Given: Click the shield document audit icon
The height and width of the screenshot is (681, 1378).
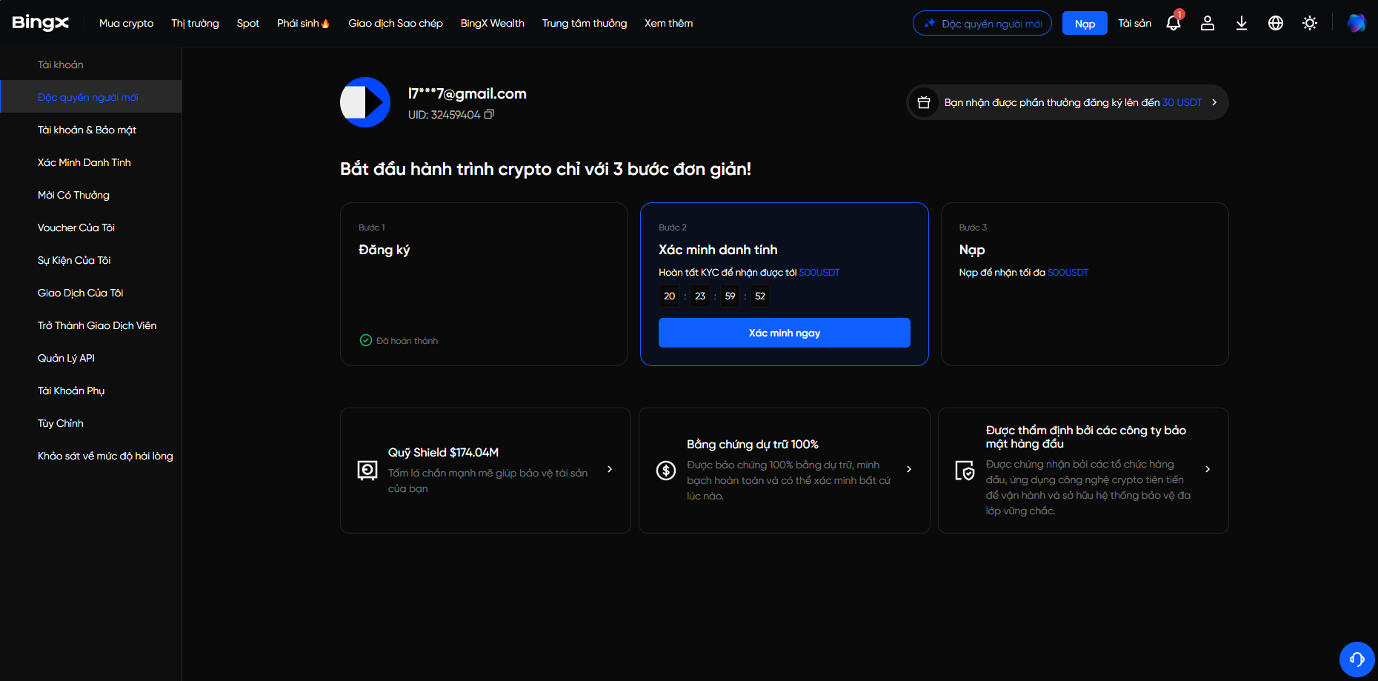Looking at the screenshot, I should [x=965, y=470].
